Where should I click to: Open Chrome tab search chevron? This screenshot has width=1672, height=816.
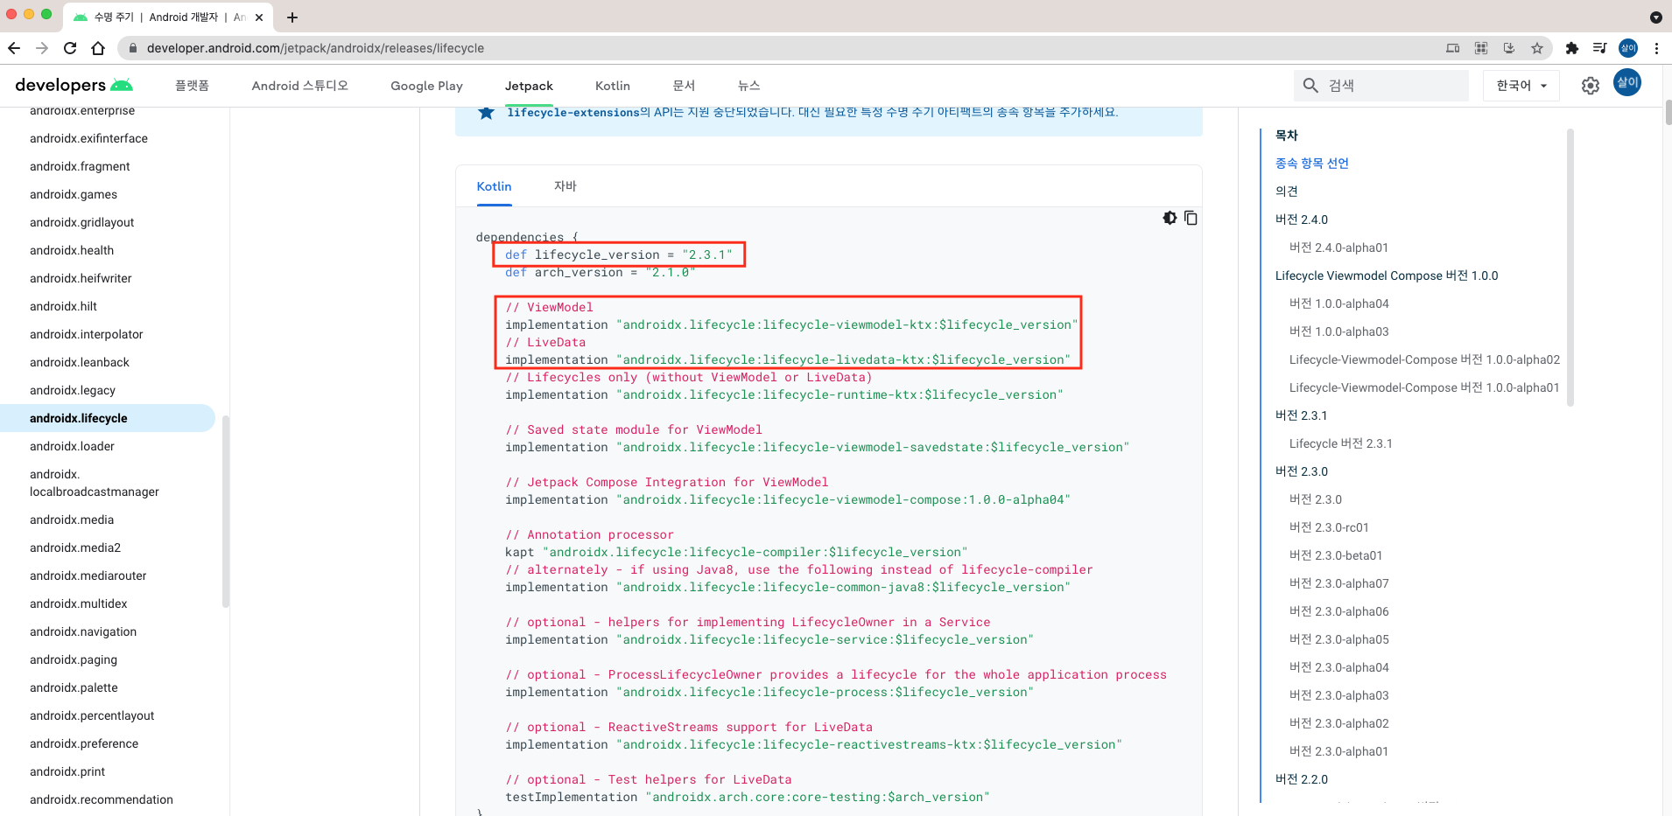click(1655, 17)
